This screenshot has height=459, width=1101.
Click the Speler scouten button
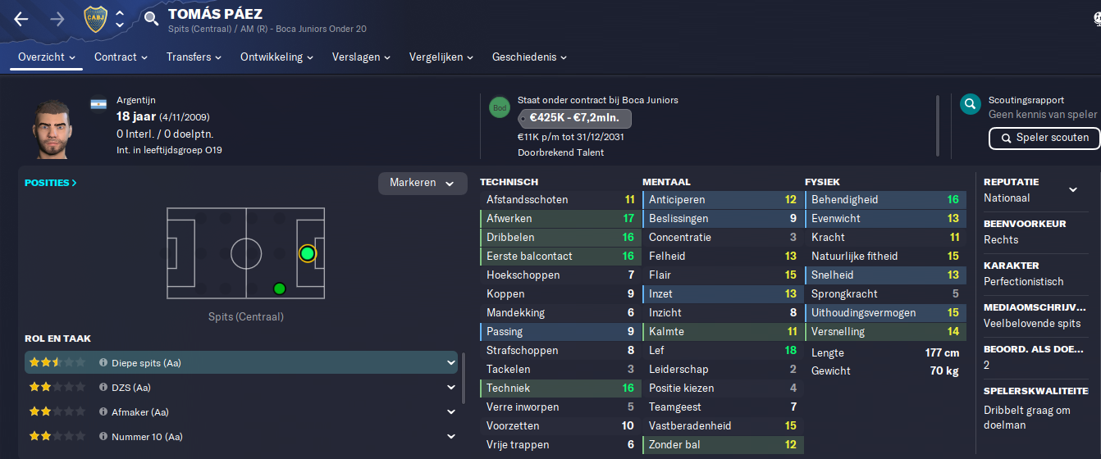[1044, 138]
